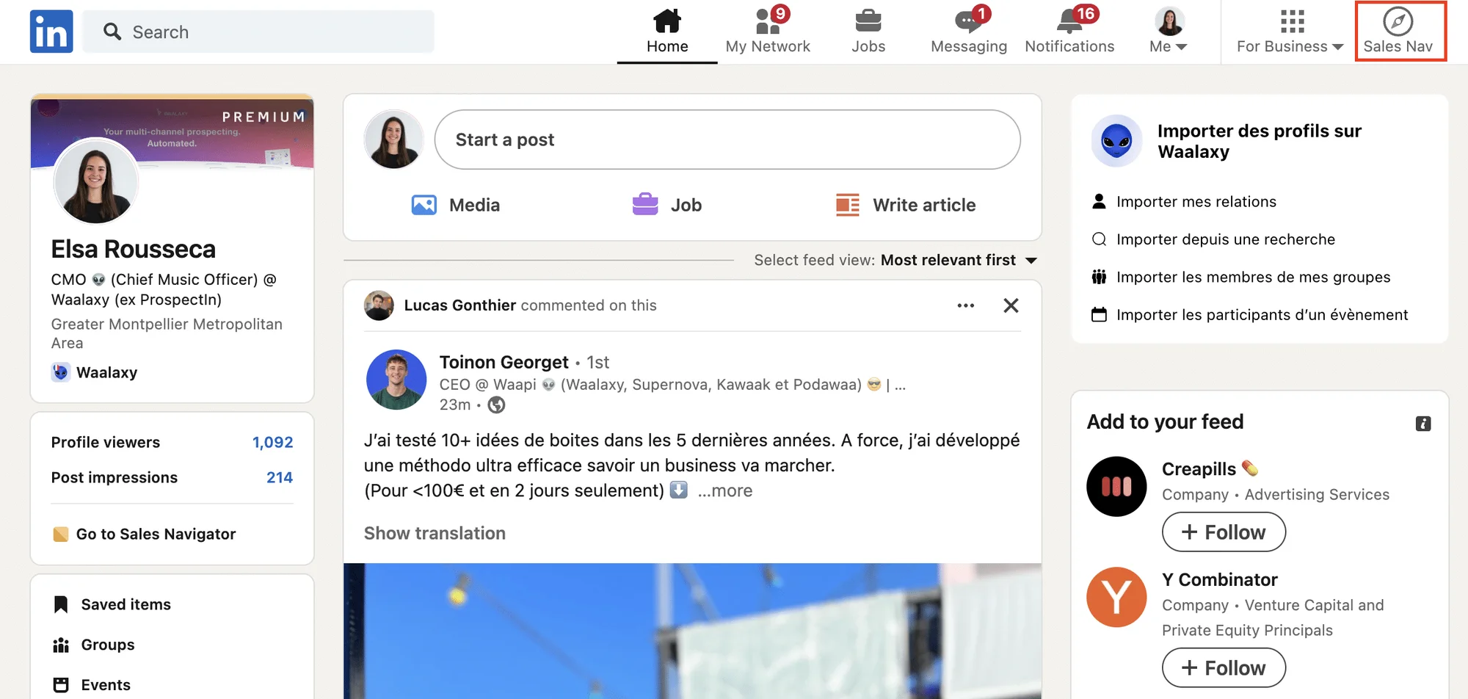
Task: Click Lucas Gonthier's small avatar
Action: click(x=379, y=305)
